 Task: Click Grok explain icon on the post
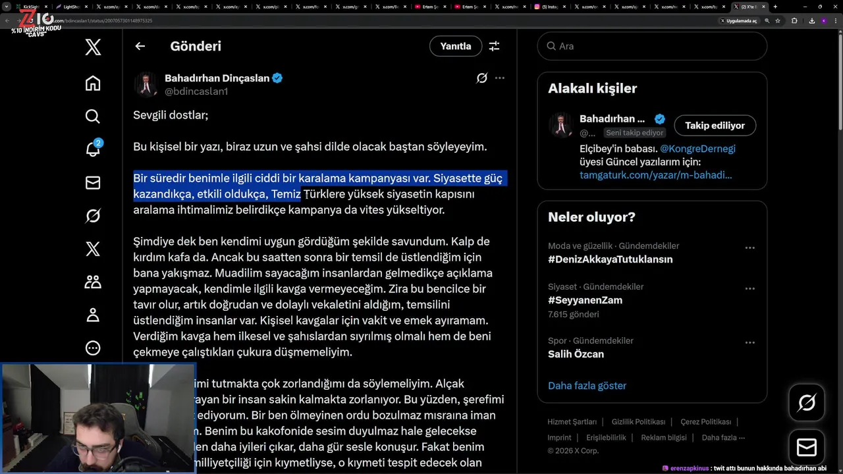(x=481, y=78)
